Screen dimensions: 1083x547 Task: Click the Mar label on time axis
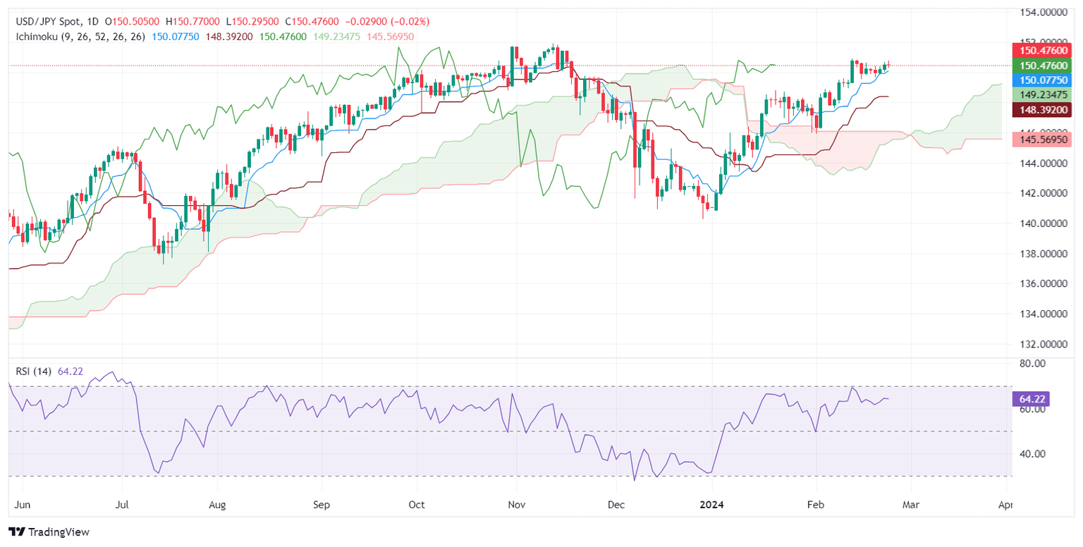[911, 505]
